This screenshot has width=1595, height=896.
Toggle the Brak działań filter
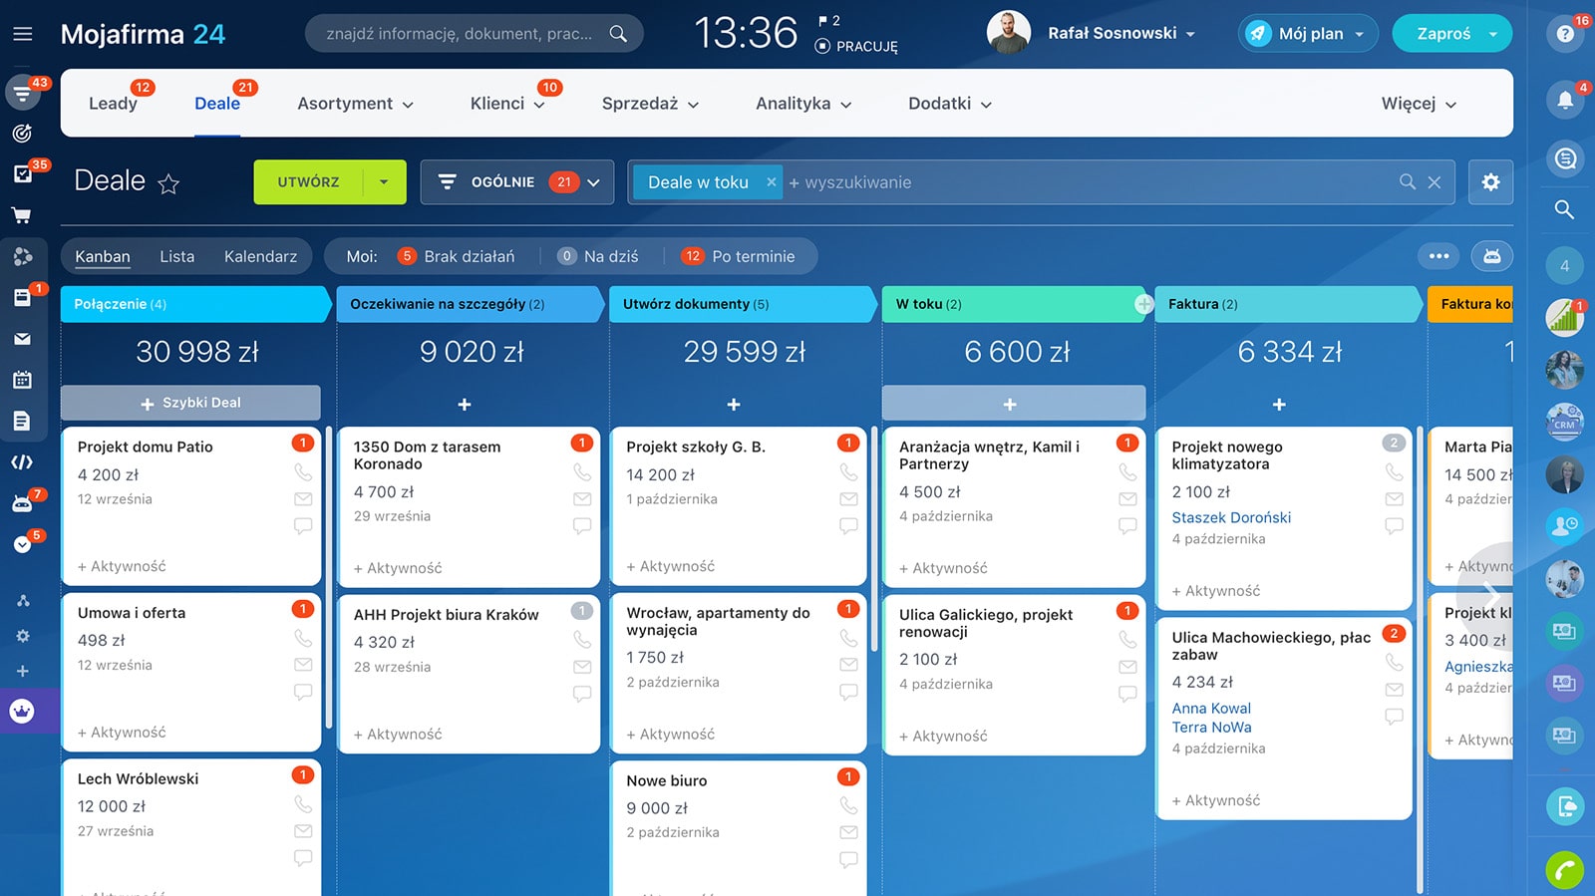(x=458, y=256)
